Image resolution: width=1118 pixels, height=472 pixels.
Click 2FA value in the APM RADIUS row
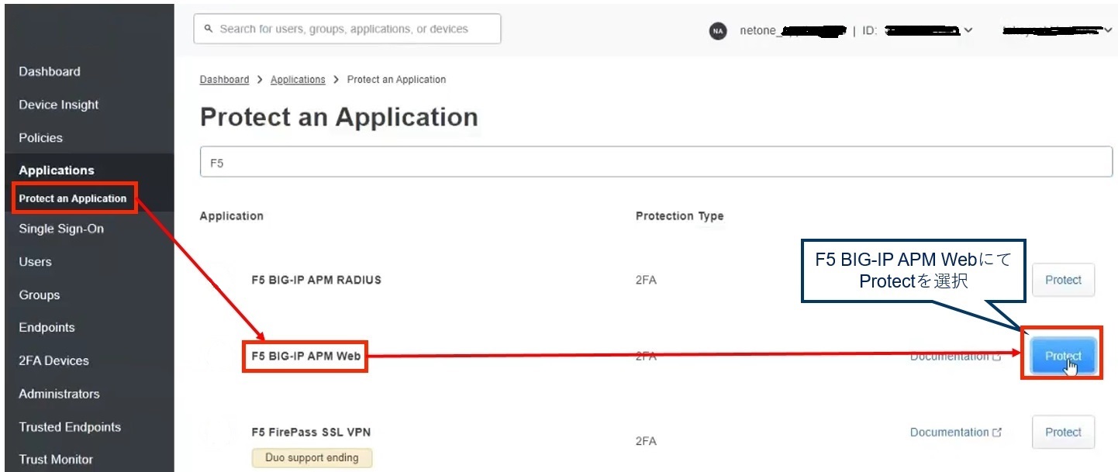[x=646, y=281]
